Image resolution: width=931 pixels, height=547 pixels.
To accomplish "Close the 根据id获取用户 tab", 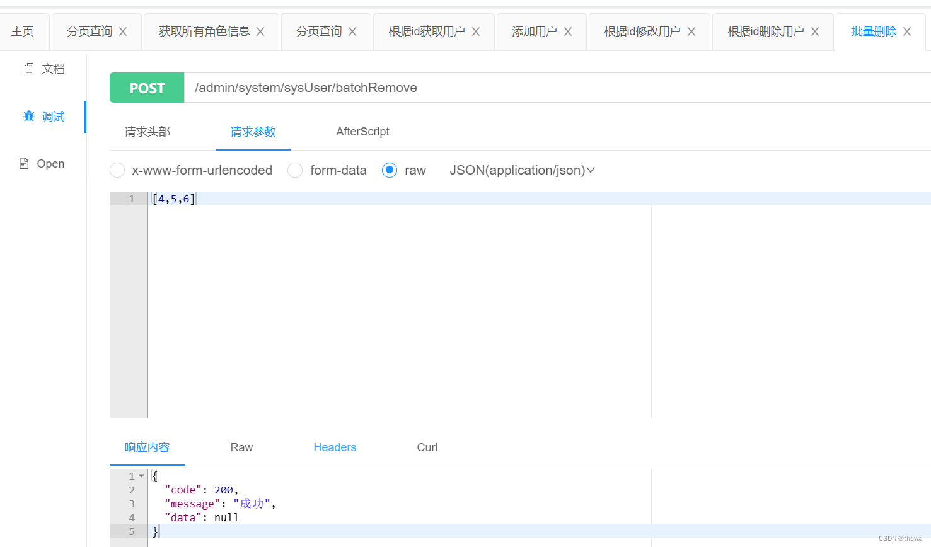I will (476, 32).
